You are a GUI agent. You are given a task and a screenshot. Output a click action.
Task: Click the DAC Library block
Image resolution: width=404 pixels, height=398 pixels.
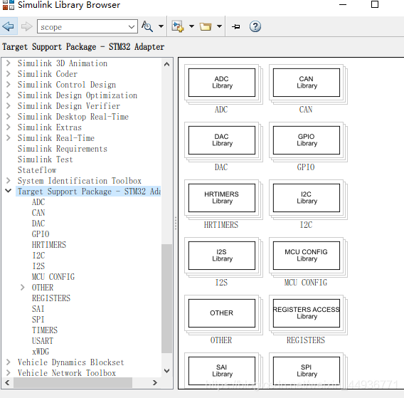(222, 140)
